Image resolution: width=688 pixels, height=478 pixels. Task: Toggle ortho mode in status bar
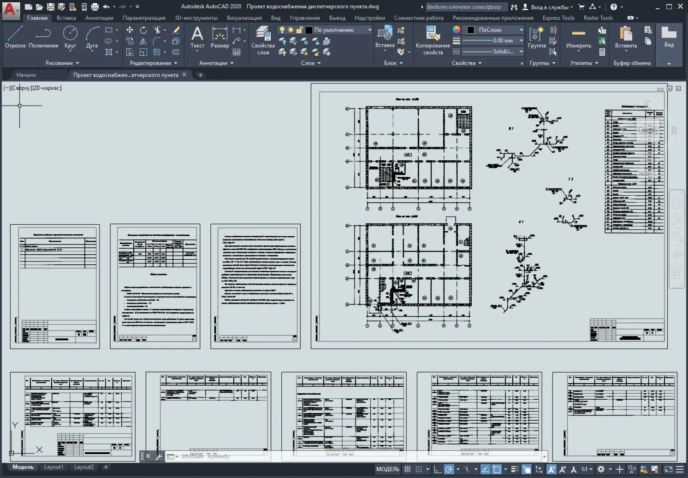[438, 469]
